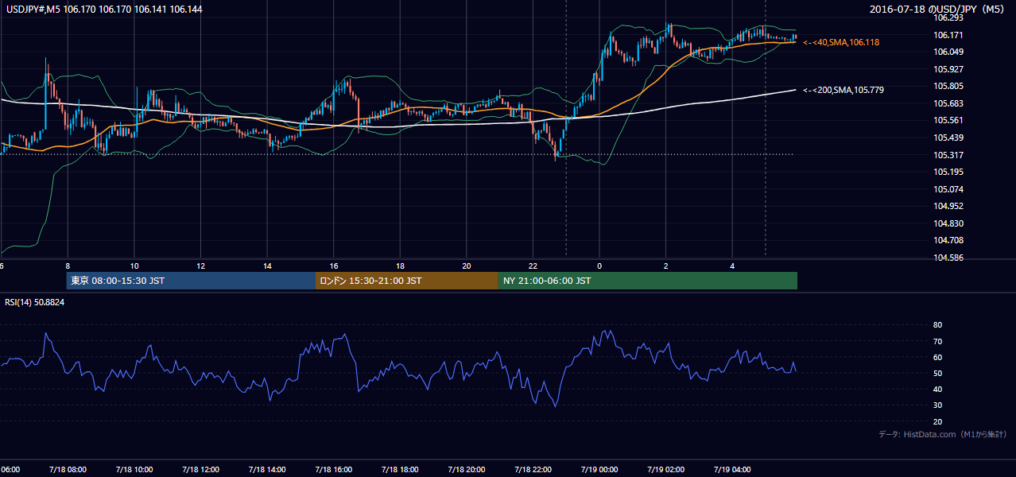Click hour tick 12 under price chart
This screenshot has width=1016, height=477.
point(201,266)
